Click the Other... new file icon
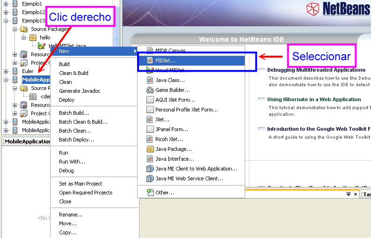Viewport: 371px width, 238px height. [x=150, y=192]
